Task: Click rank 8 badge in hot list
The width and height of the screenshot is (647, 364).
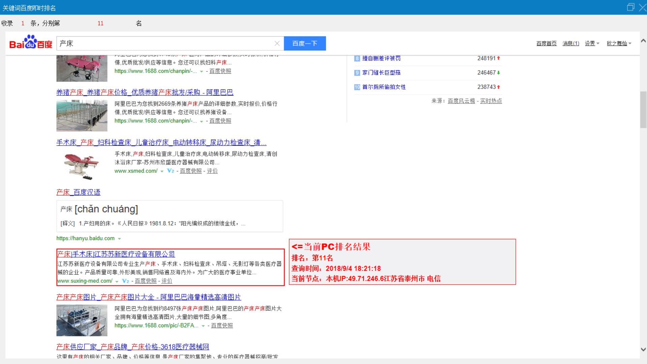Action: point(357,58)
